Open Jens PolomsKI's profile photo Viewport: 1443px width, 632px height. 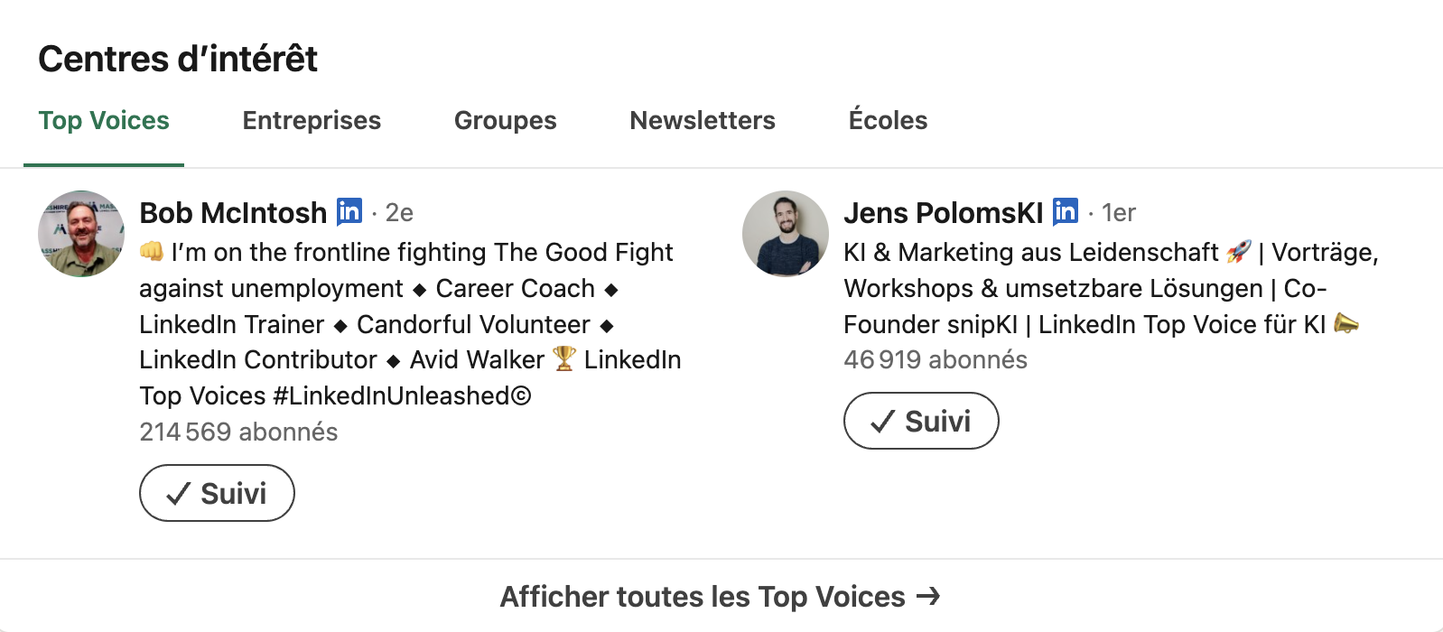[786, 234]
